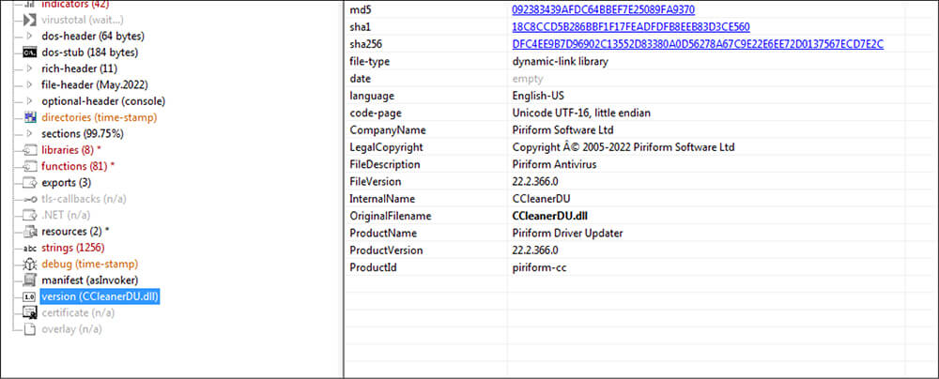This screenshot has height=379, width=939.
Task: Open the md5 hash link
Action: (604, 10)
